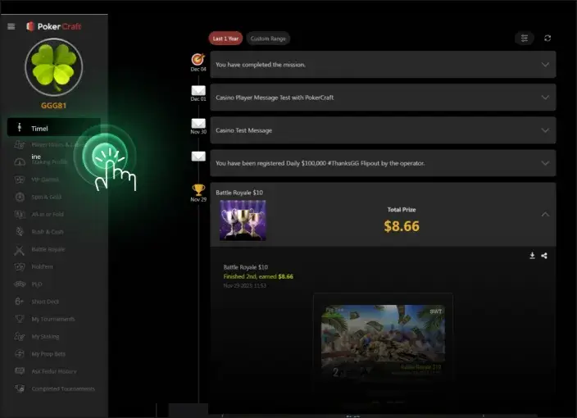The image size is (577, 418).
Task: Open the hamburger menu icon
Action: (x=11, y=26)
